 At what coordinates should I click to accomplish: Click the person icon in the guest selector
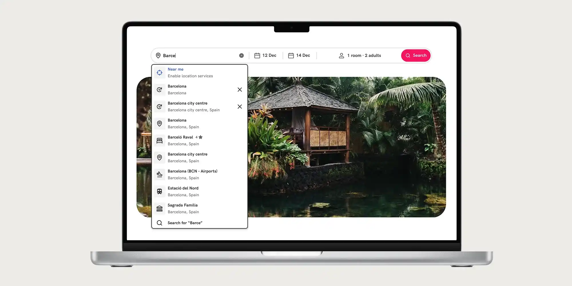click(x=341, y=55)
